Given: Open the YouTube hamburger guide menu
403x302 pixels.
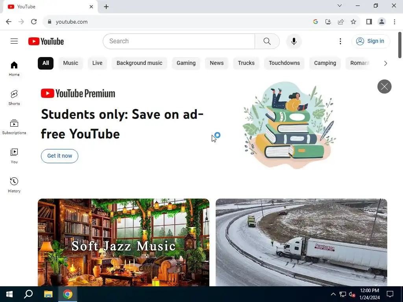Looking at the screenshot, I should coord(14,41).
